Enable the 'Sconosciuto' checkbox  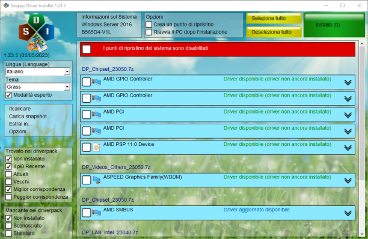coord(8,226)
